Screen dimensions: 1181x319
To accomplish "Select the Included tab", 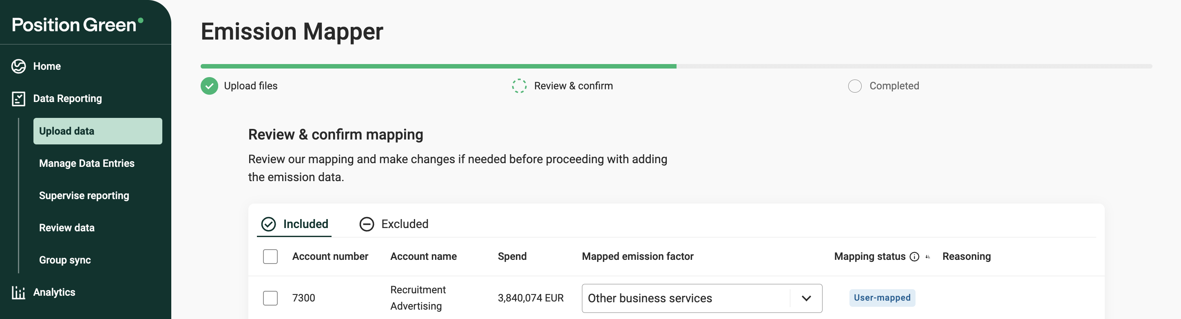I will pyautogui.click(x=295, y=224).
